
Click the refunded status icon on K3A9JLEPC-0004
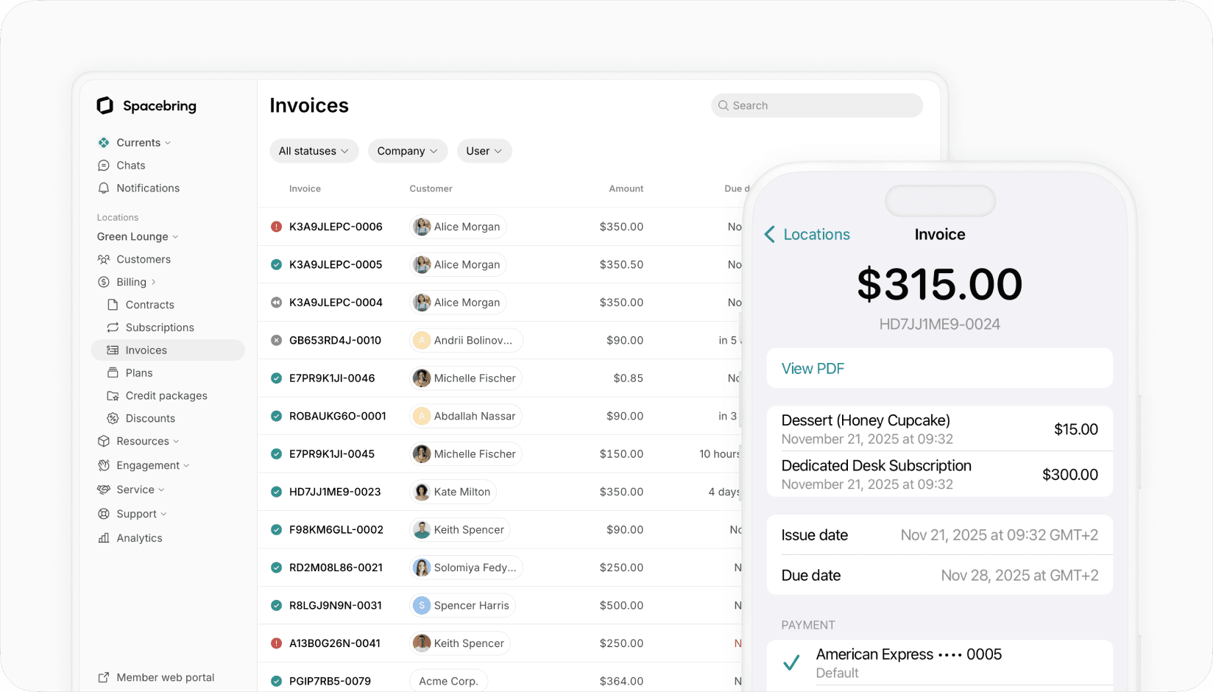[276, 302]
